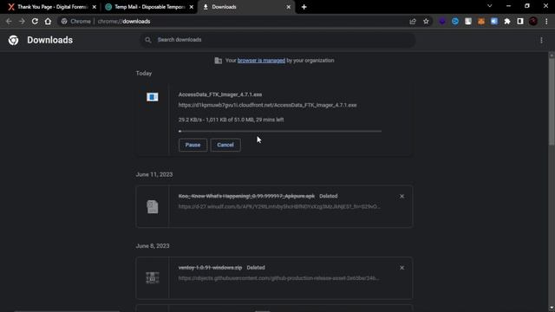Open the 'browser is managed' link

[261, 61]
